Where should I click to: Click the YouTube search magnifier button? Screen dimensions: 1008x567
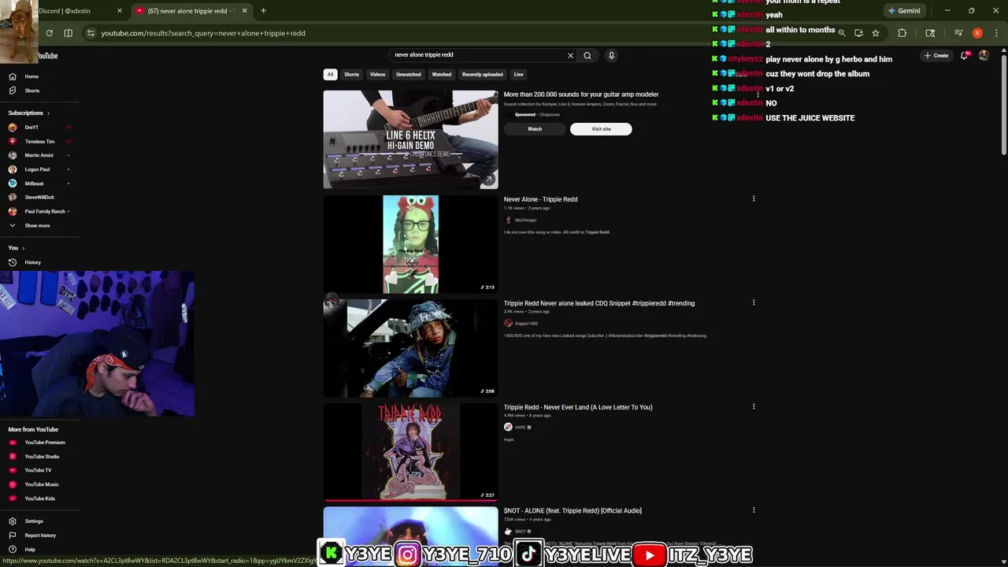[x=587, y=55]
